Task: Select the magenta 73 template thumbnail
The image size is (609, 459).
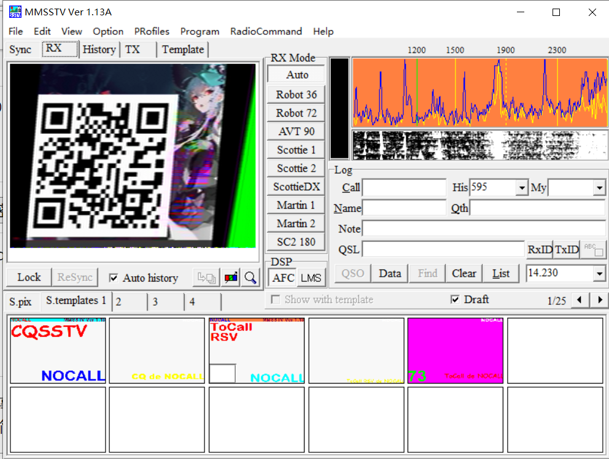Action: click(x=455, y=350)
